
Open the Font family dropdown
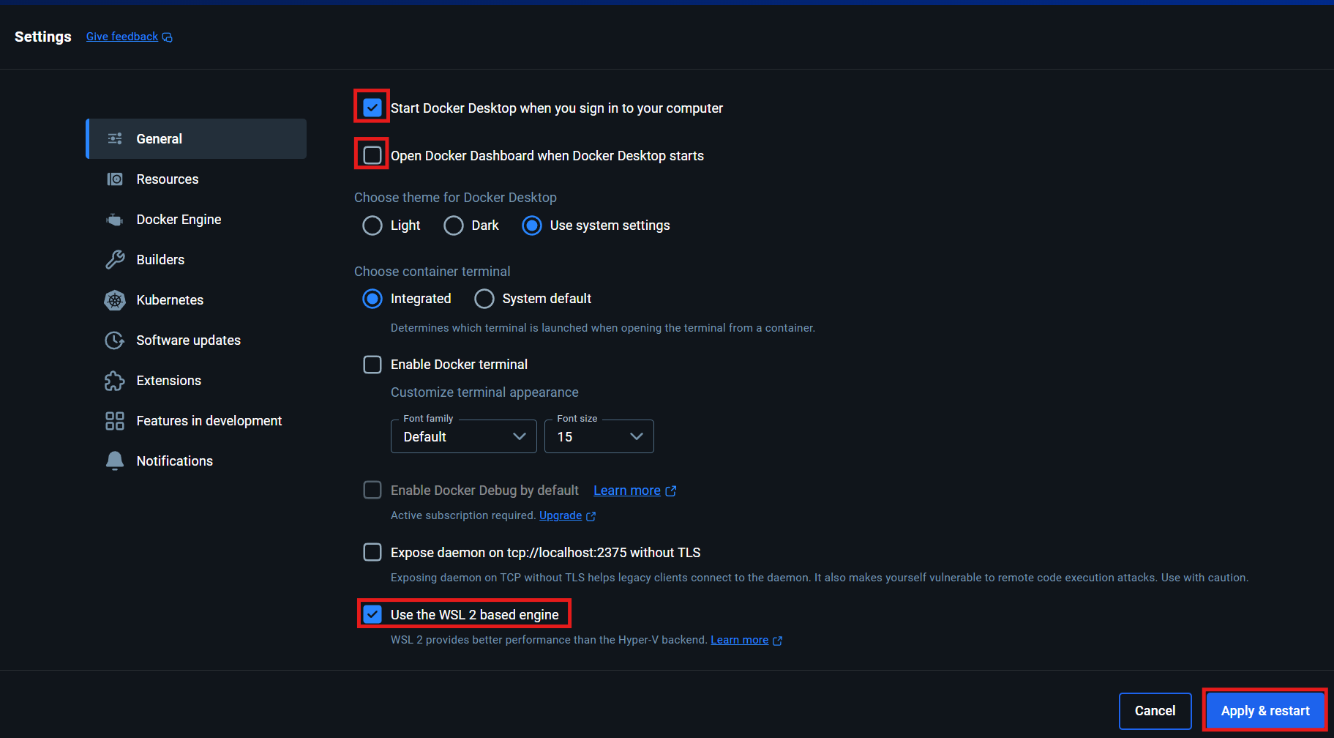(464, 436)
